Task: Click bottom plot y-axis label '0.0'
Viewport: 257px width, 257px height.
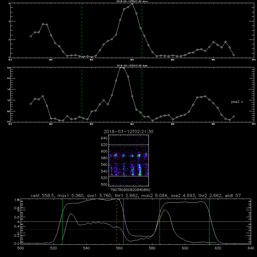Action: point(17,243)
